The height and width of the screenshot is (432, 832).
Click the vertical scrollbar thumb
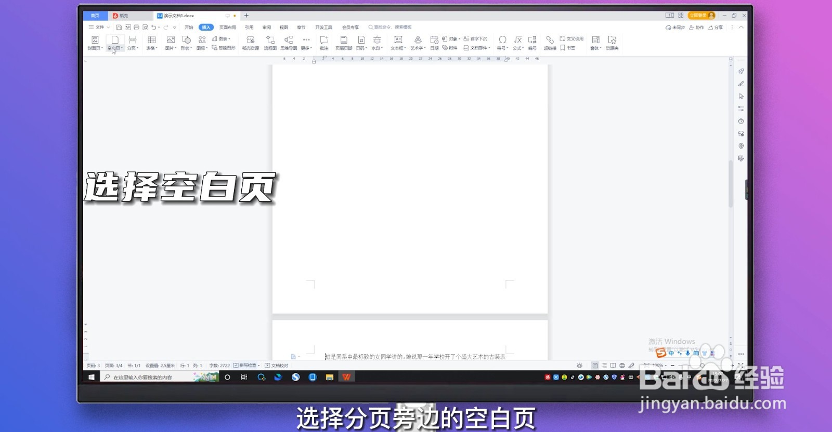point(731,184)
